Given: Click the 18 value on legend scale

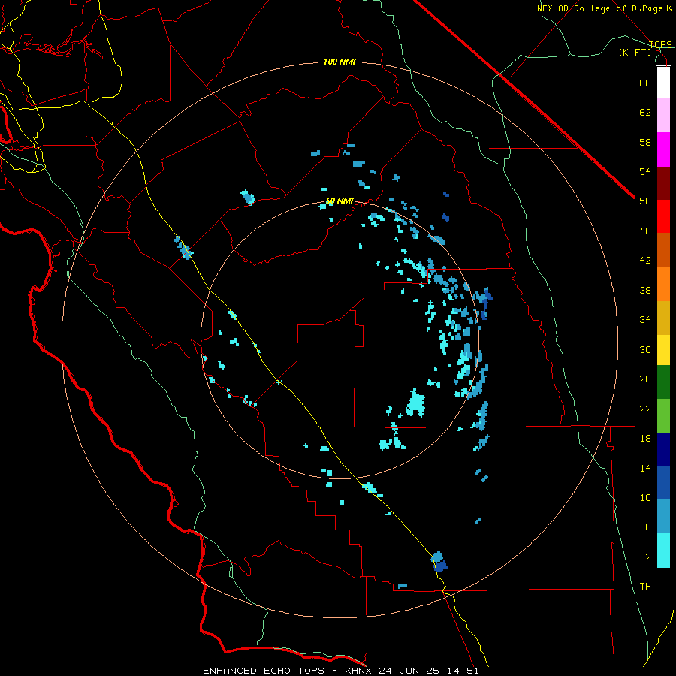Looking at the screenshot, I should click(645, 439).
